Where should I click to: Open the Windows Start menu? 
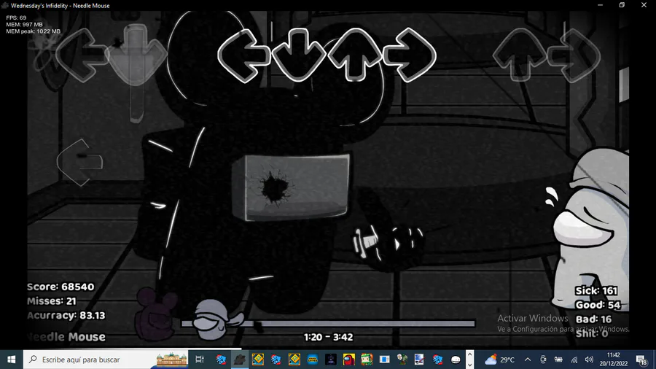click(11, 360)
